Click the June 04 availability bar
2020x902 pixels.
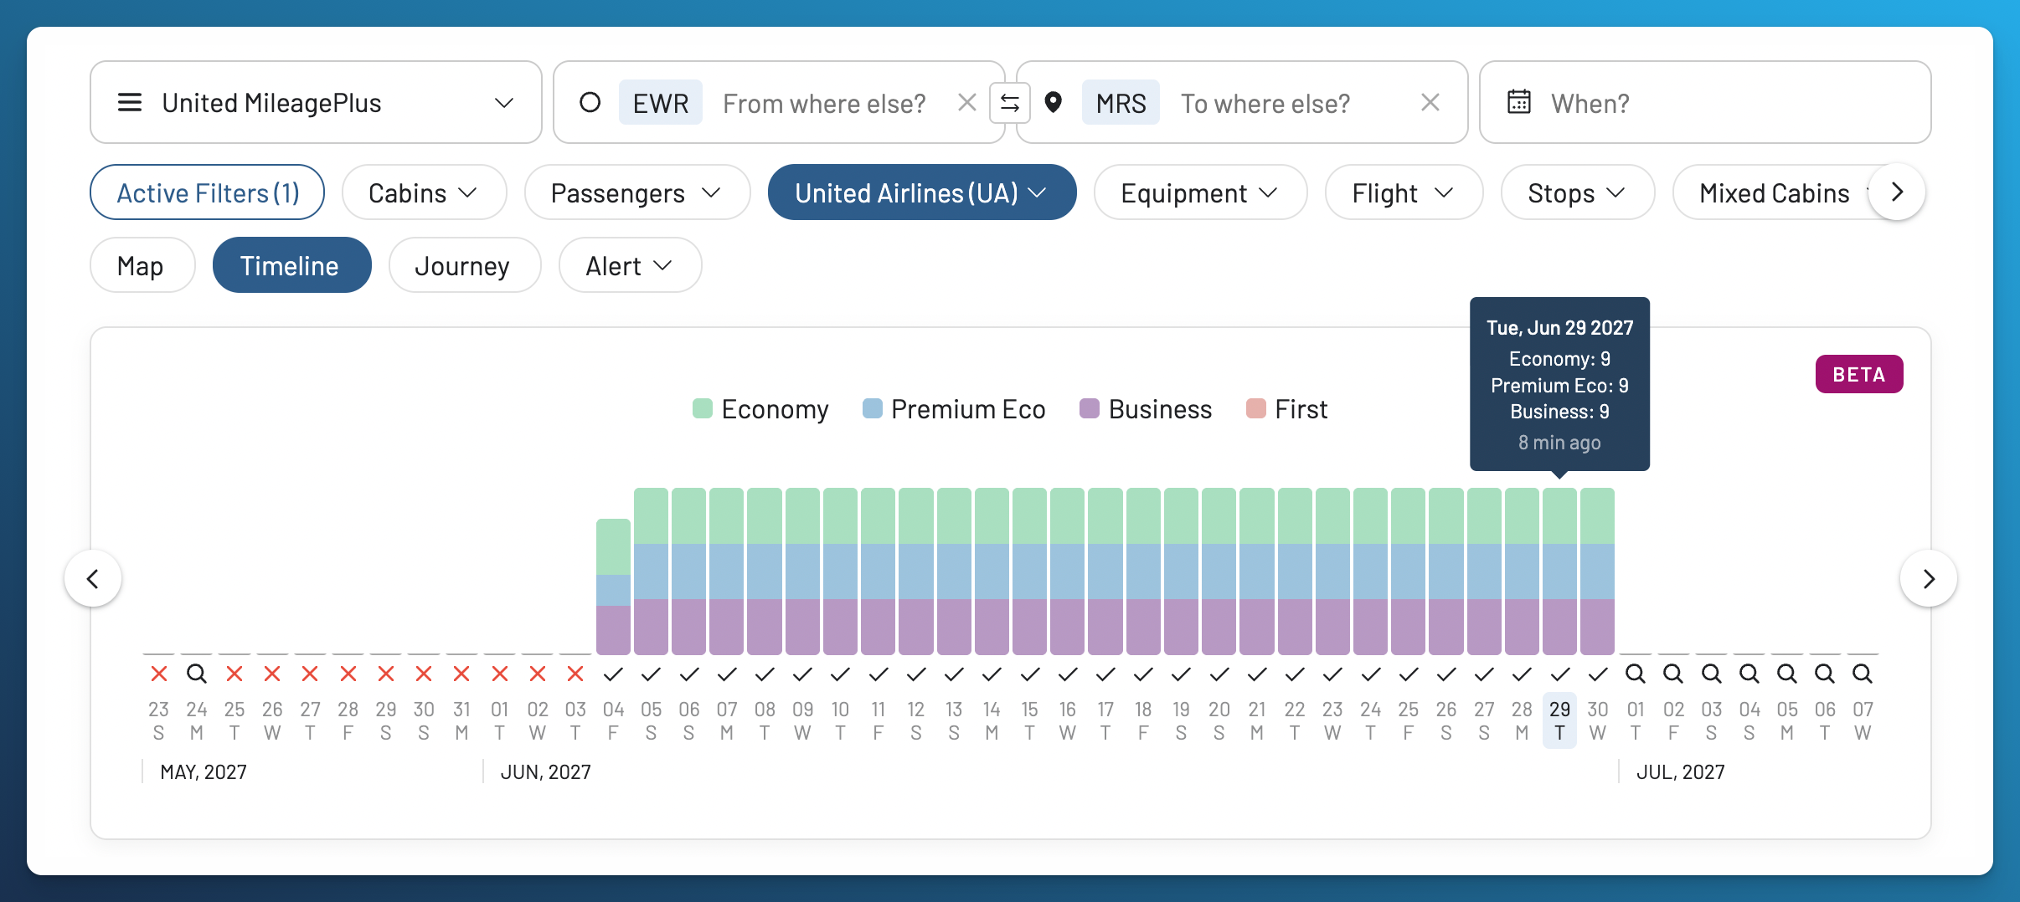pos(613,587)
